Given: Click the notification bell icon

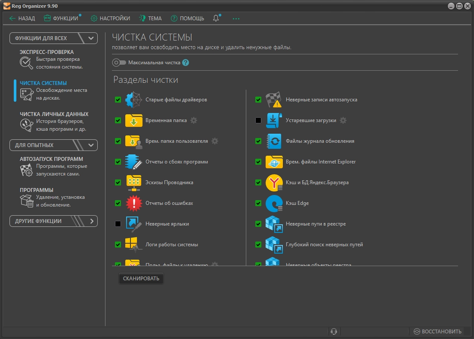Looking at the screenshot, I should 216,18.
